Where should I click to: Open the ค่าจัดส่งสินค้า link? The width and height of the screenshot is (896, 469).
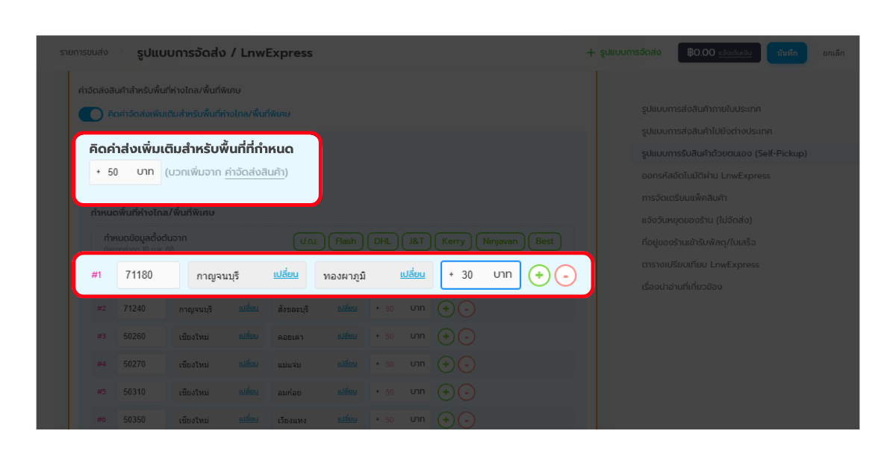point(255,173)
